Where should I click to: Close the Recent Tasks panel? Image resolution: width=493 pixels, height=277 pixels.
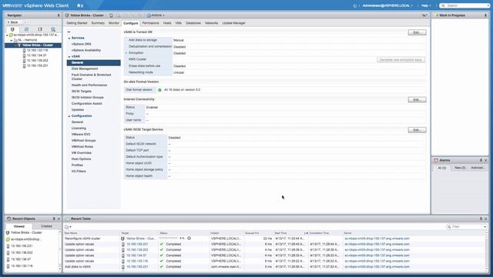(486, 219)
